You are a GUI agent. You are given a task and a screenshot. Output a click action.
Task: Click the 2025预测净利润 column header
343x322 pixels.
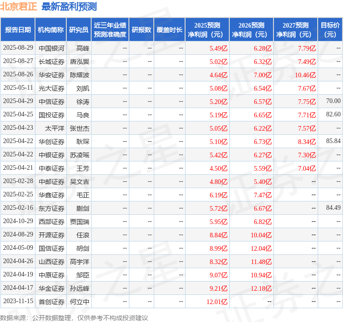point(207,30)
